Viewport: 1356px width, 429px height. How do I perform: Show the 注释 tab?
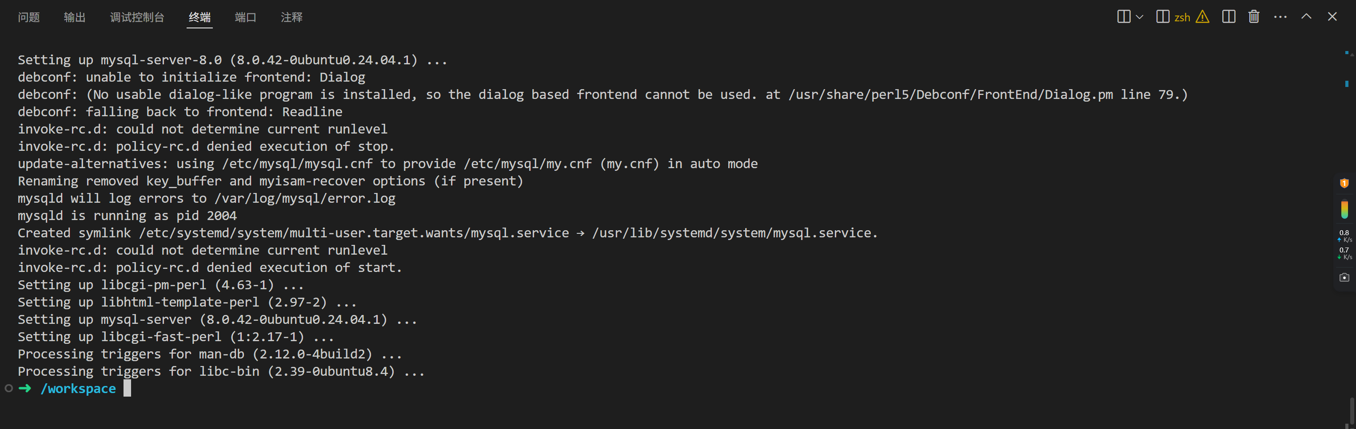pos(291,17)
